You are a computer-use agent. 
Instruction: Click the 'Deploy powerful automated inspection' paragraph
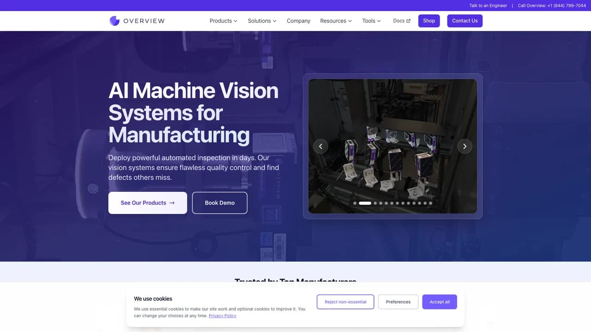[x=193, y=167]
